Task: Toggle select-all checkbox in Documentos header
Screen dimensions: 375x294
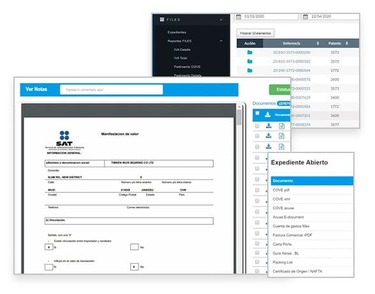Action: (x=258, y=113)
